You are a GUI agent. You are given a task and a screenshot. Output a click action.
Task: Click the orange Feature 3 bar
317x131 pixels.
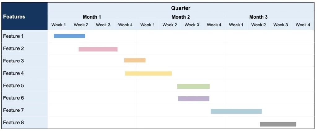click(x=135, y=61)
